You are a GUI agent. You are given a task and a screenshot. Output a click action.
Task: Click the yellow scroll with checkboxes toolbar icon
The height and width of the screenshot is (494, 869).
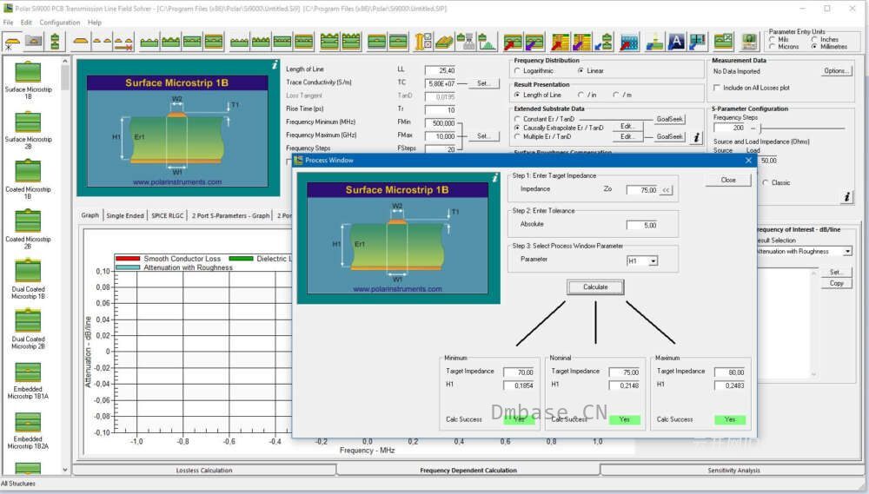pyautogui.click(x=423, y=42)
